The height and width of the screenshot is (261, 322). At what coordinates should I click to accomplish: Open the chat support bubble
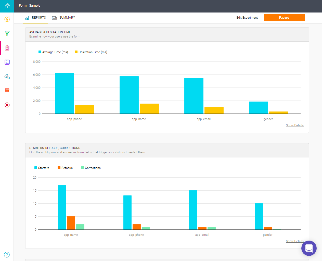click(x=309, y=248)
